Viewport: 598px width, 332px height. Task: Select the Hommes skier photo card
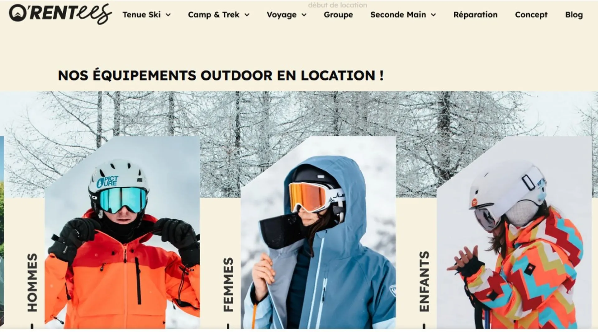[122, 232]
